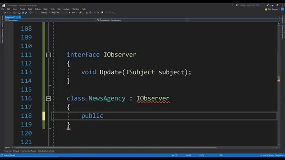This screenshot has width=285, height=160.
Task: Open the ConsoleApp1.NewsAgency type navigation dropdown
Action: click(142, 20)
